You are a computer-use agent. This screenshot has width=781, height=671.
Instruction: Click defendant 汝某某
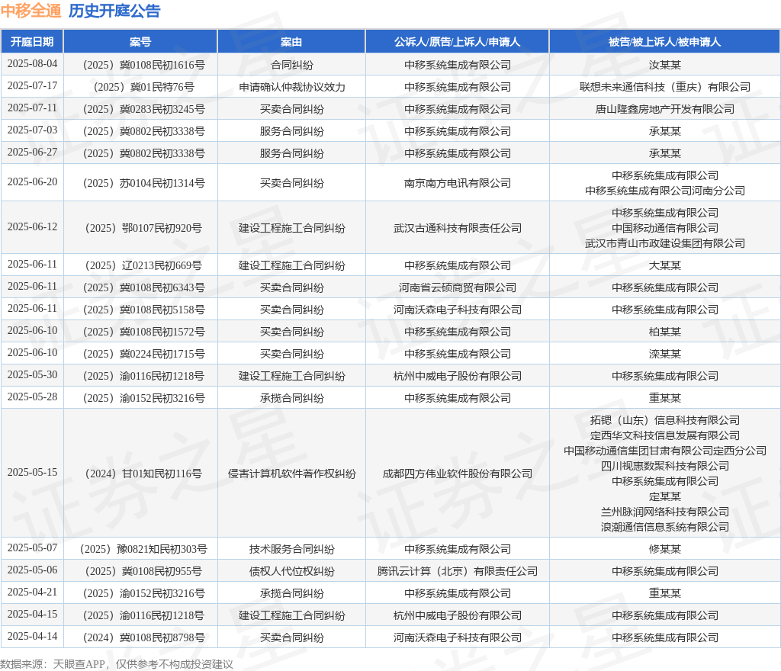(664, 65)
